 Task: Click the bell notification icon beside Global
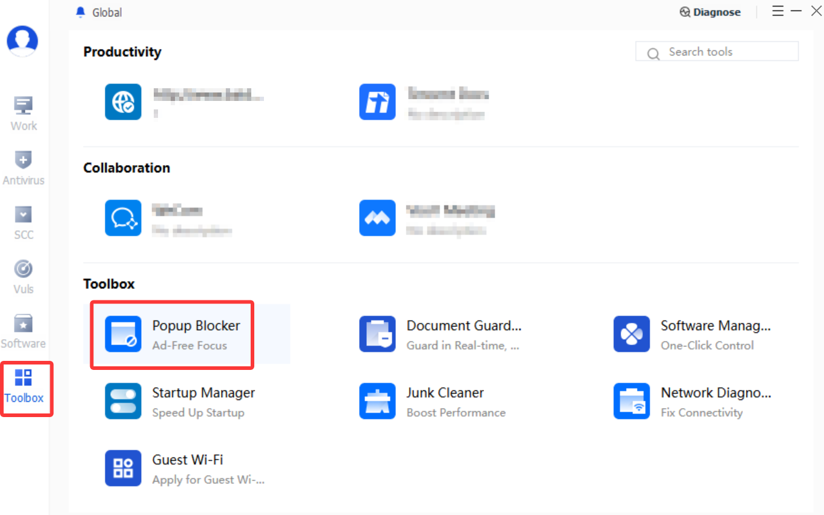(81, 12)
